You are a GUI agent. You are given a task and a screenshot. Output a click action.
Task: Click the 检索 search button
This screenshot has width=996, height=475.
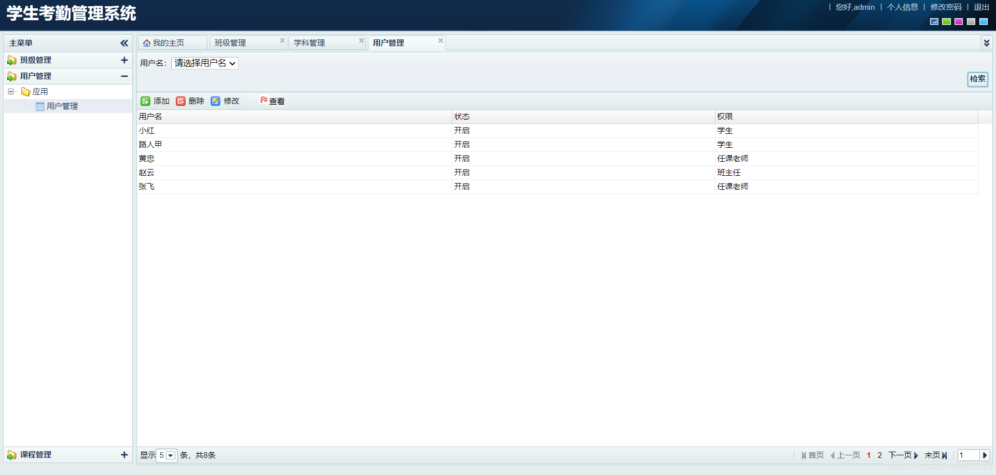point(977,79)
